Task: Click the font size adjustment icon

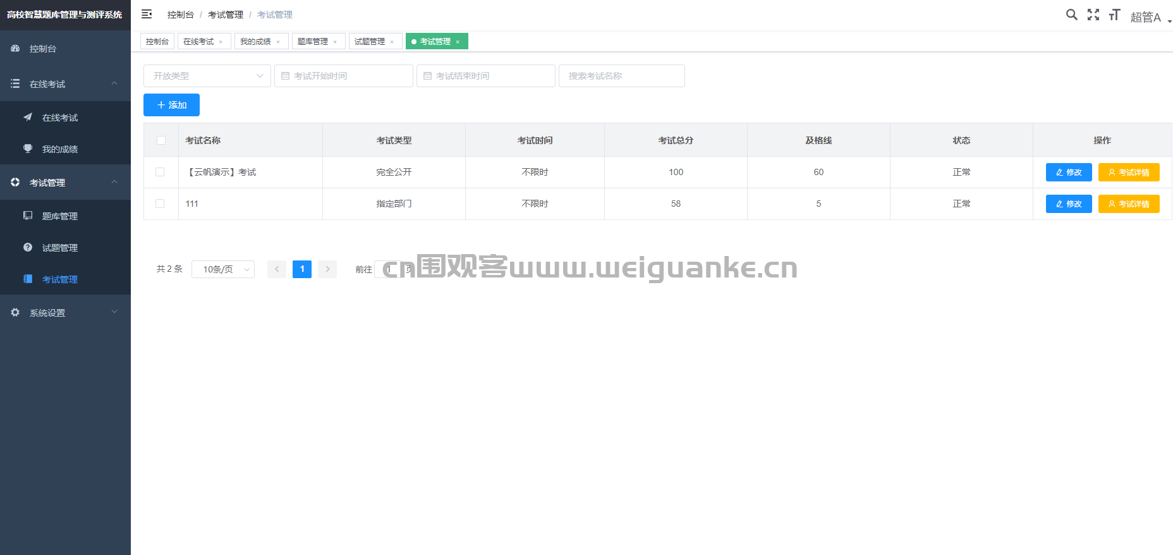Action: 1114,15
